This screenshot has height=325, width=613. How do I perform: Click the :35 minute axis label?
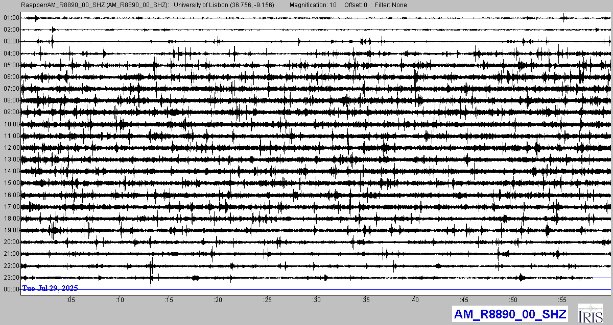tap(366, 300)
